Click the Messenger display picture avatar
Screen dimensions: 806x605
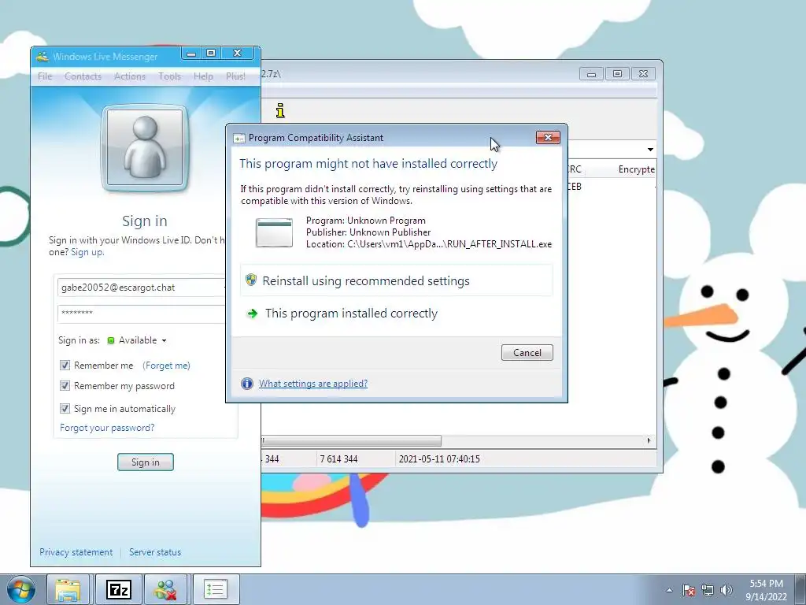(x=145, y=148)
